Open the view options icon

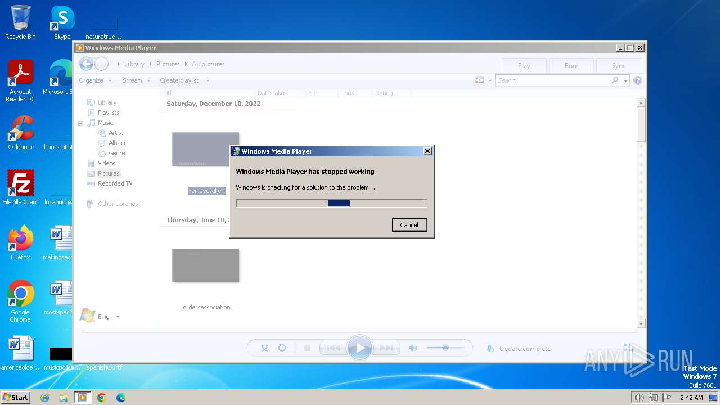[480, 80]
